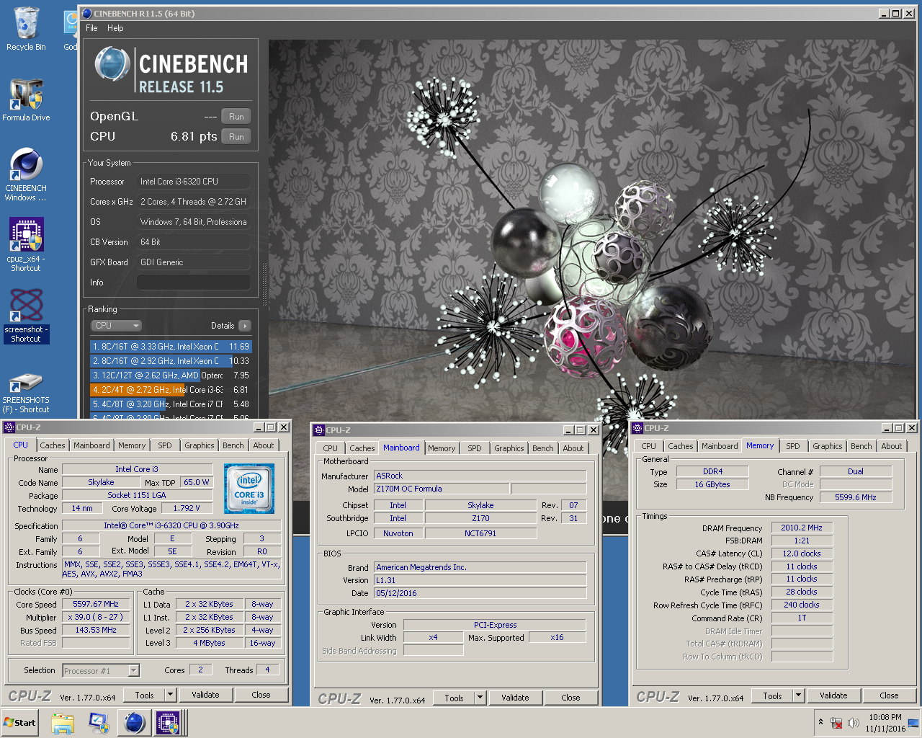Screen dimensions: 922x738
Task: Run the CPU benchmark
Action: (236, 137)
